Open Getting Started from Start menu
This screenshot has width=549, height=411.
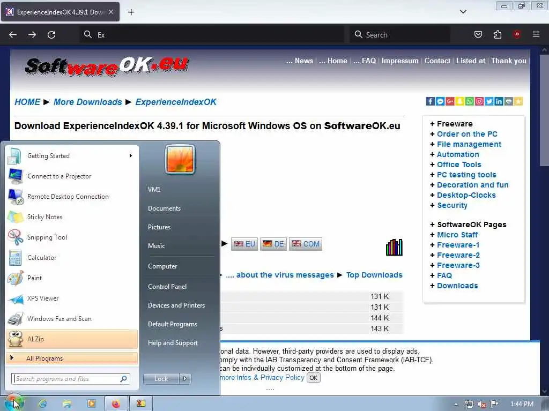pos(48,156)
